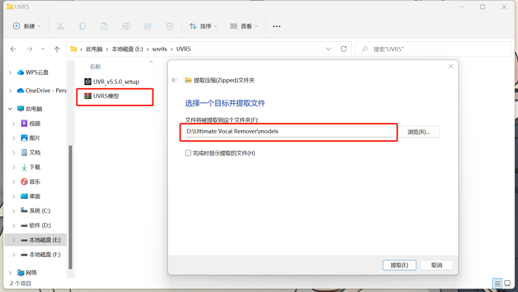Select the UVR5模型 file name
Screen dimensions: 518x292
[x=106, y=96]
